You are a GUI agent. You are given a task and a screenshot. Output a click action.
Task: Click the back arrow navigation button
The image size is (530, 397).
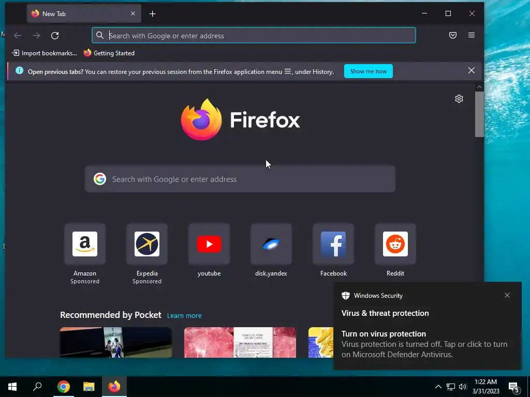tap(18, 36)
